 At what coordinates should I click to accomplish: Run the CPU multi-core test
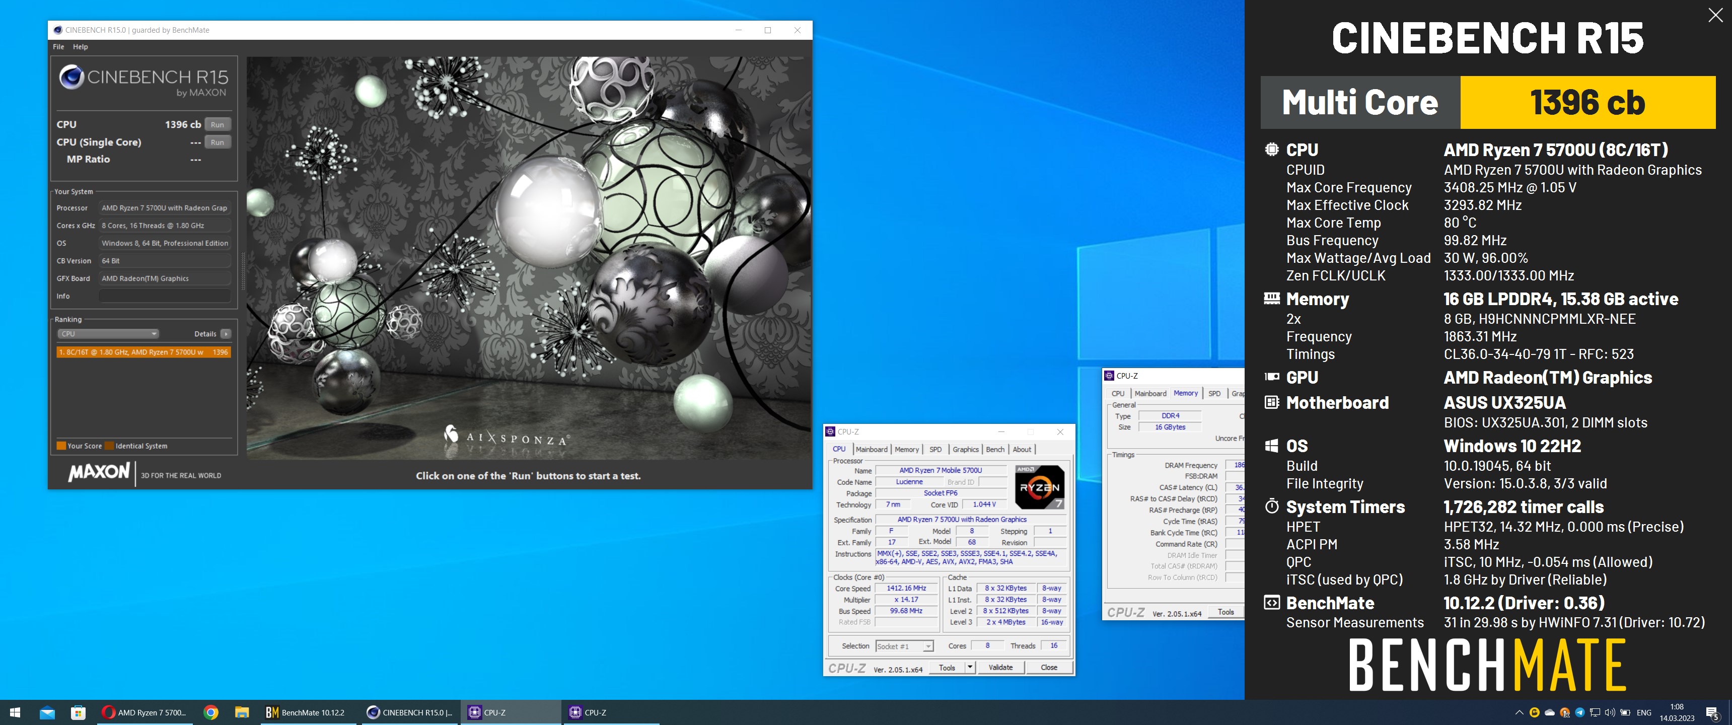click(x=217, y=124)
